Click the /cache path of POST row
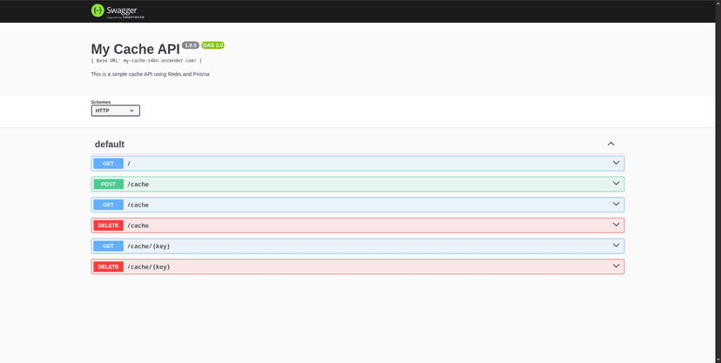Image resolution: width=721 pixels, height=363 pixels. [138, 185]
